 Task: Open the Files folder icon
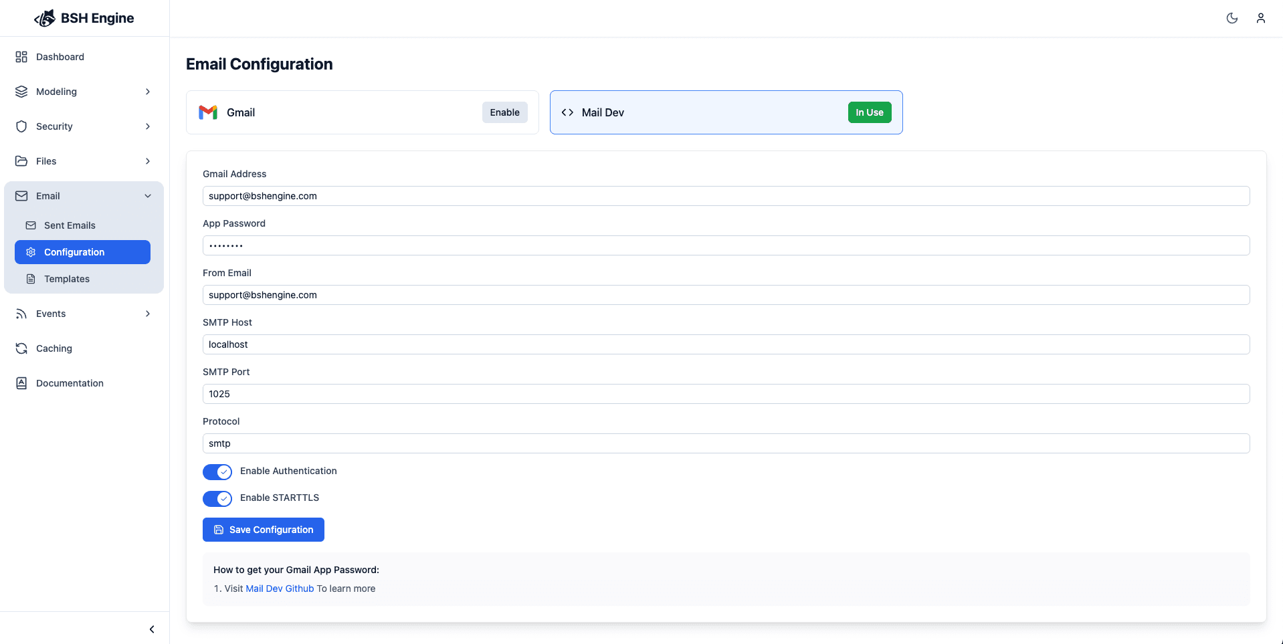[x=20, y=161]
